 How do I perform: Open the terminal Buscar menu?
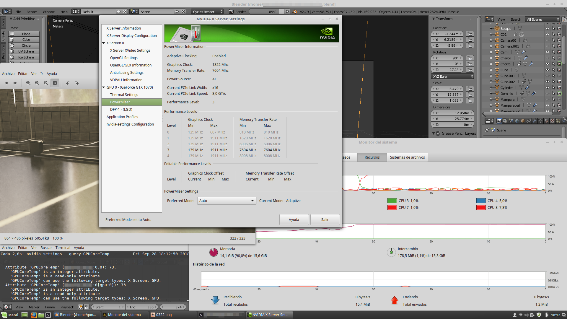[46, 248]
